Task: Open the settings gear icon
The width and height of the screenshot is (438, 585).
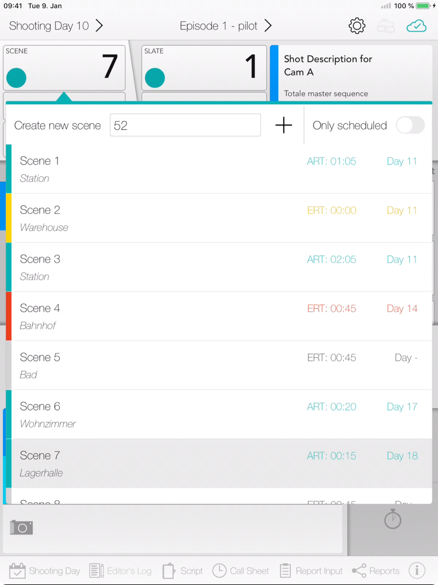Action: point(357,26)
